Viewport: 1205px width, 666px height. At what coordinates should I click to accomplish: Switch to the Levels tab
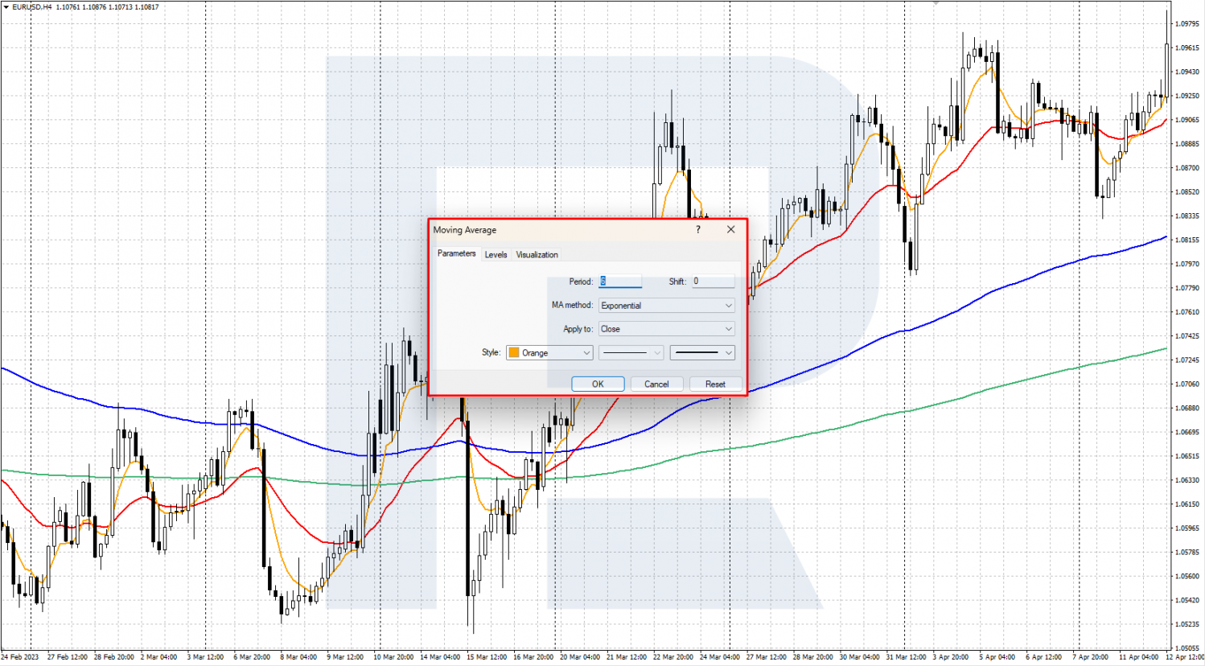(x=496, y=254)
